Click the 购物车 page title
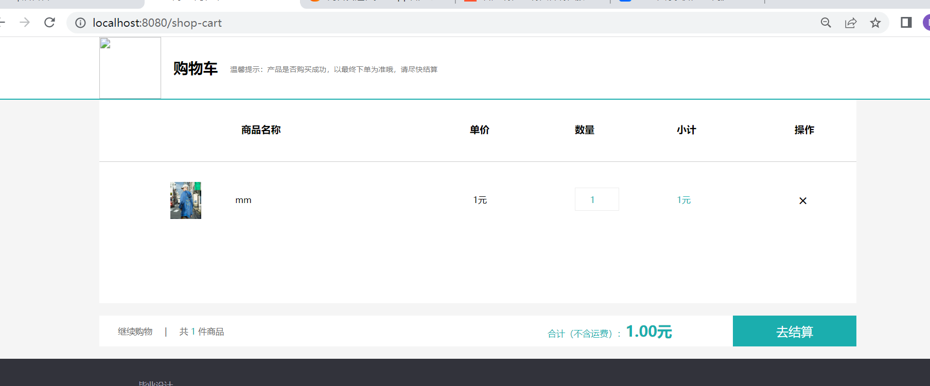 196,68
